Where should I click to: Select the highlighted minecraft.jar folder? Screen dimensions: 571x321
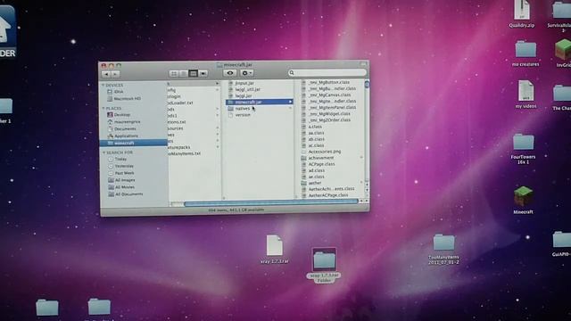(259, 102)
